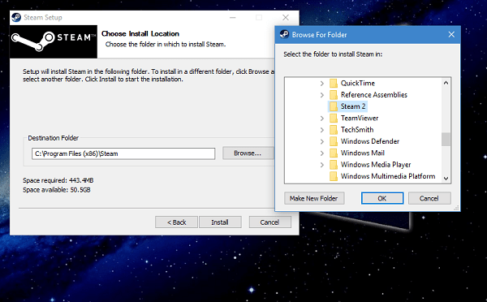The image size is (487, 302).
Task: Click the Windows Multimedia Platform folder icon
Action: click(x=334, y=176)
